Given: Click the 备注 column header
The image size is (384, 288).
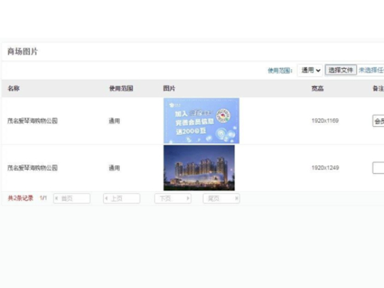Looking at the screenshot, I should click(x=378, y=88).
